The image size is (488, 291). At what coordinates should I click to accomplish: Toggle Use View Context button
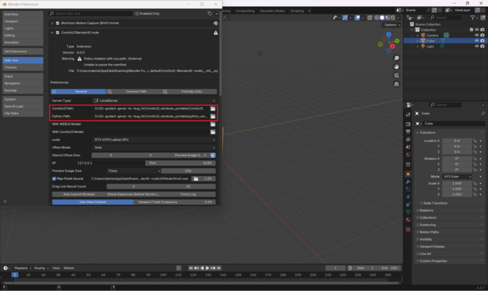click(93, 202)
